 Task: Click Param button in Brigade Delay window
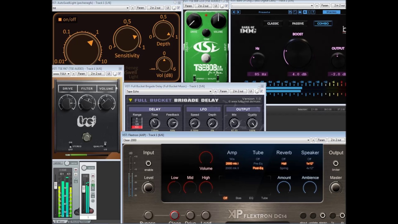tap(223, 91)
